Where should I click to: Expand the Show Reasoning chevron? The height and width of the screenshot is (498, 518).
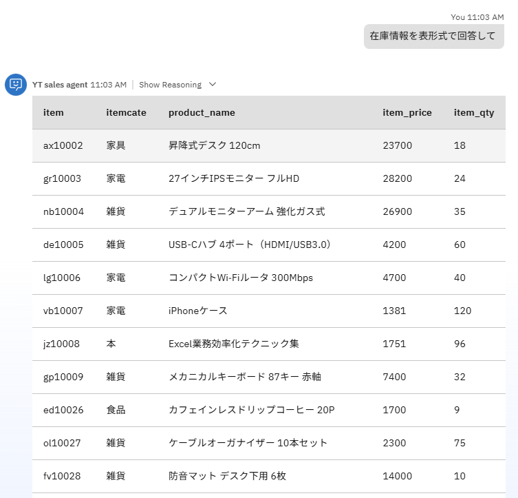click(x=213, y=85)
